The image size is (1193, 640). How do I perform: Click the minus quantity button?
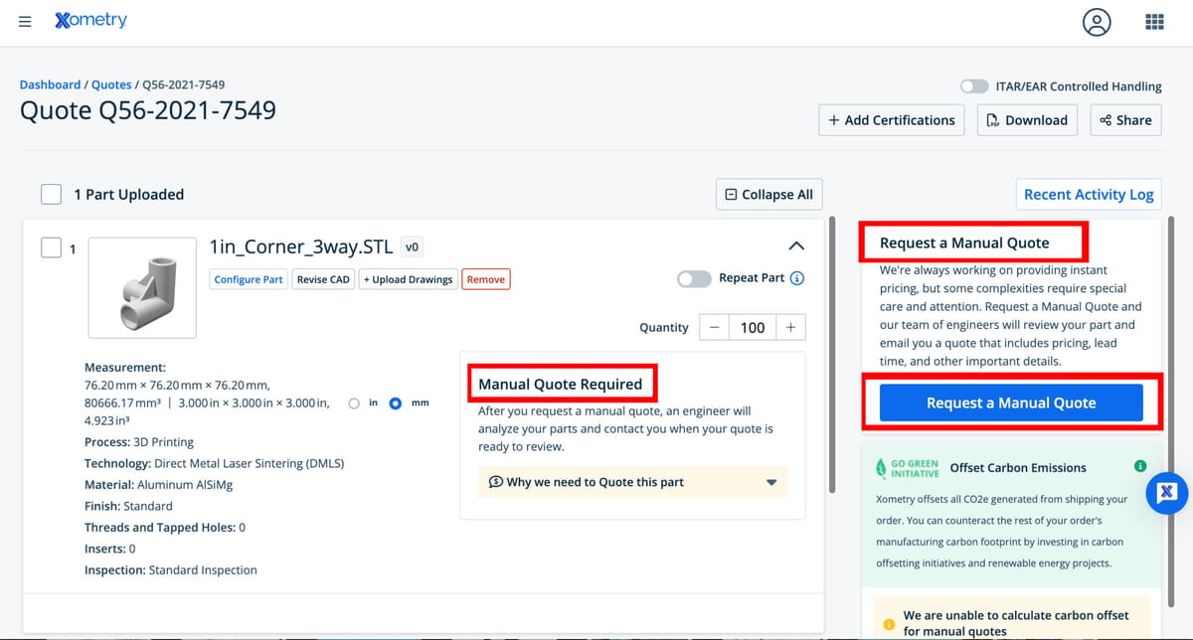pyautogui.click(x=715, y=327)
